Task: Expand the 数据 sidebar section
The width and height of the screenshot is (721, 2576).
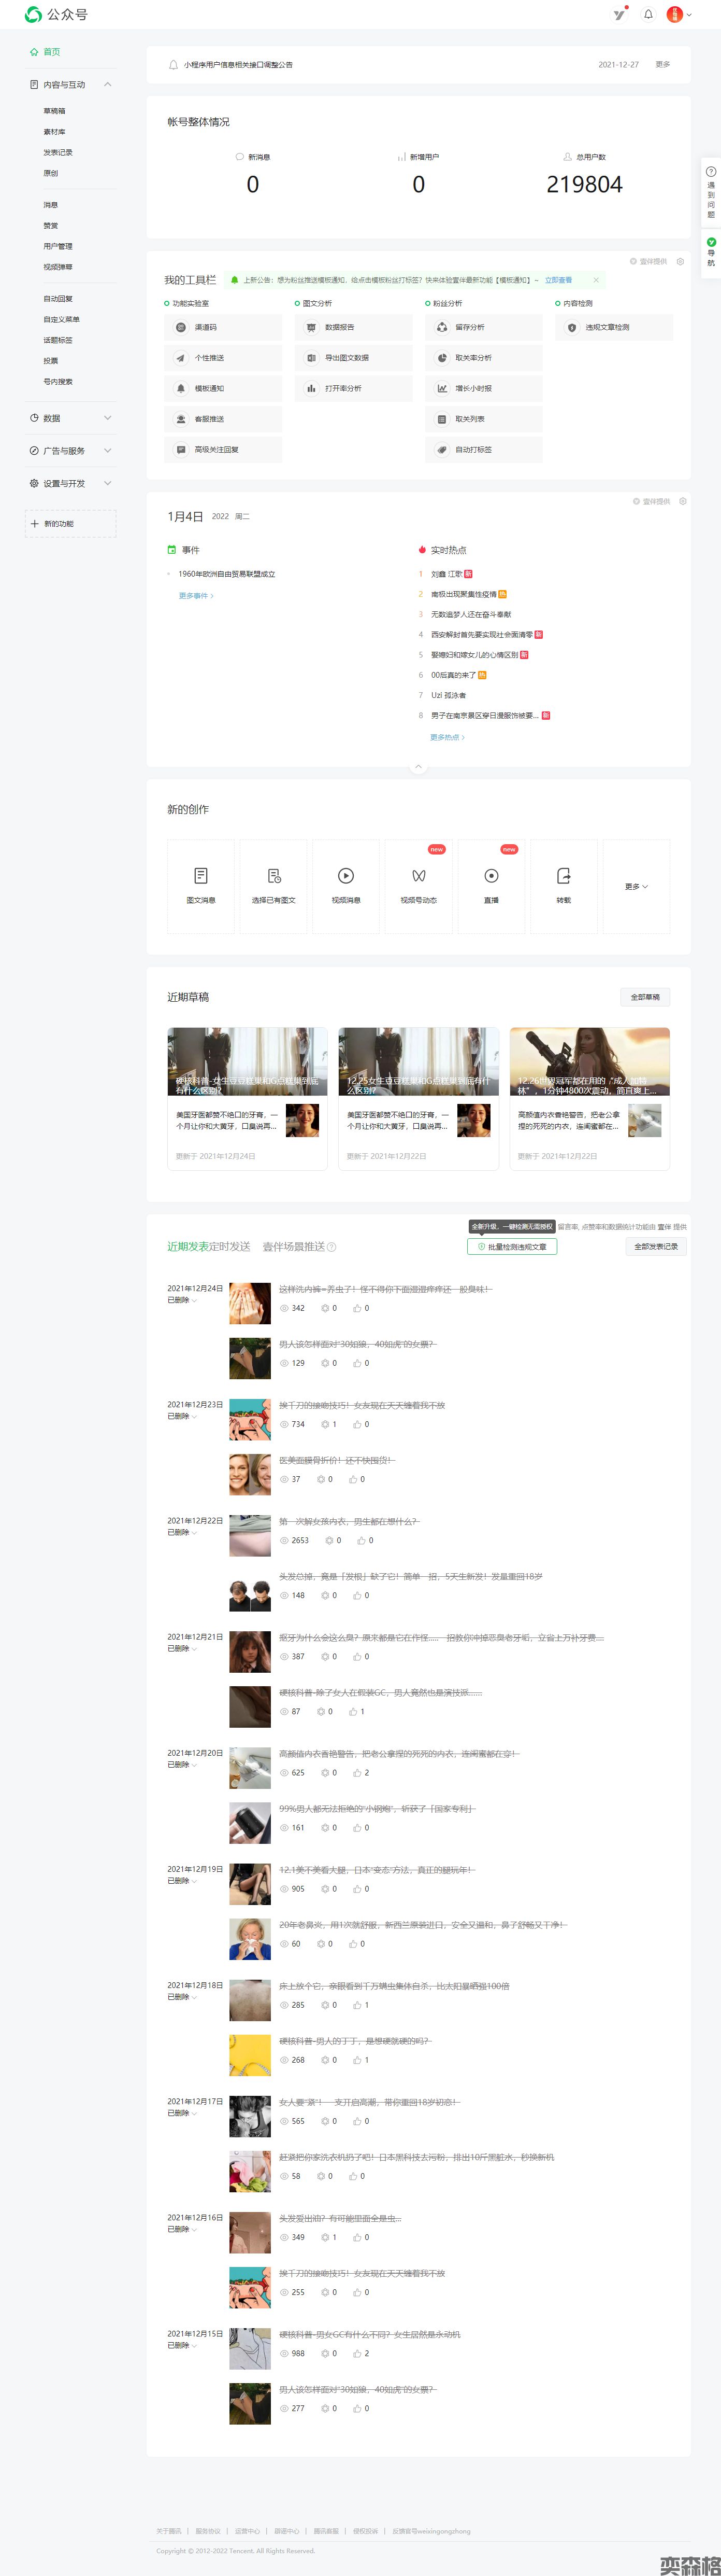Action: click(108, 418)
